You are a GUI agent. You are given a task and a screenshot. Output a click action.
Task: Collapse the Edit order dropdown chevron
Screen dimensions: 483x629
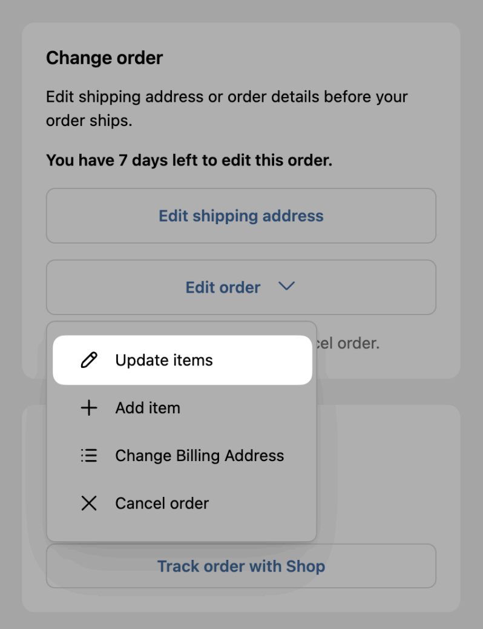[287, 287]
